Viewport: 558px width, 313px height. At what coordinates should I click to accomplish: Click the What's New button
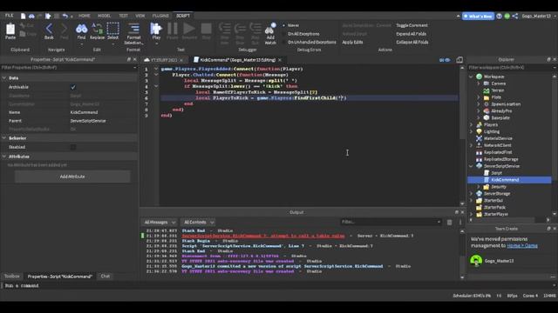(x=478, y=17)
